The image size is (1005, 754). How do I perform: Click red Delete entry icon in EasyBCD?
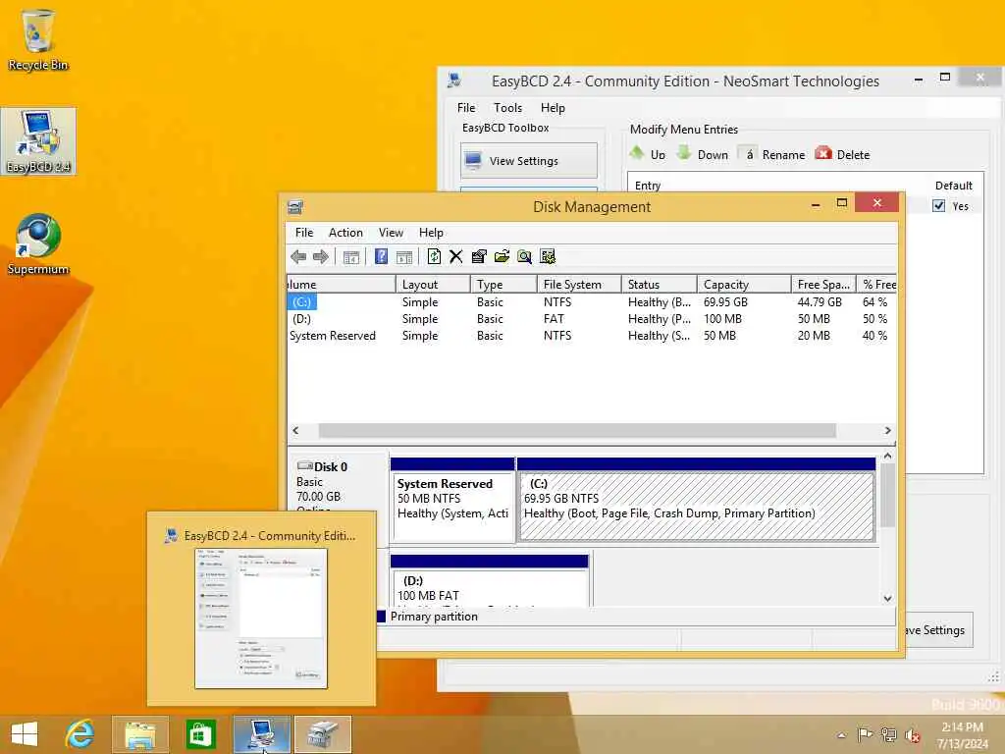click(x=823, y=153)
